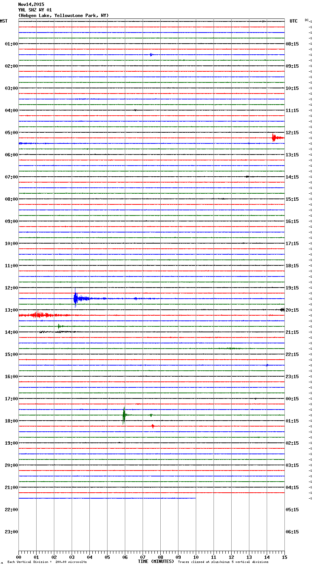Click the "18:00" MST time label

coord(11,421)
